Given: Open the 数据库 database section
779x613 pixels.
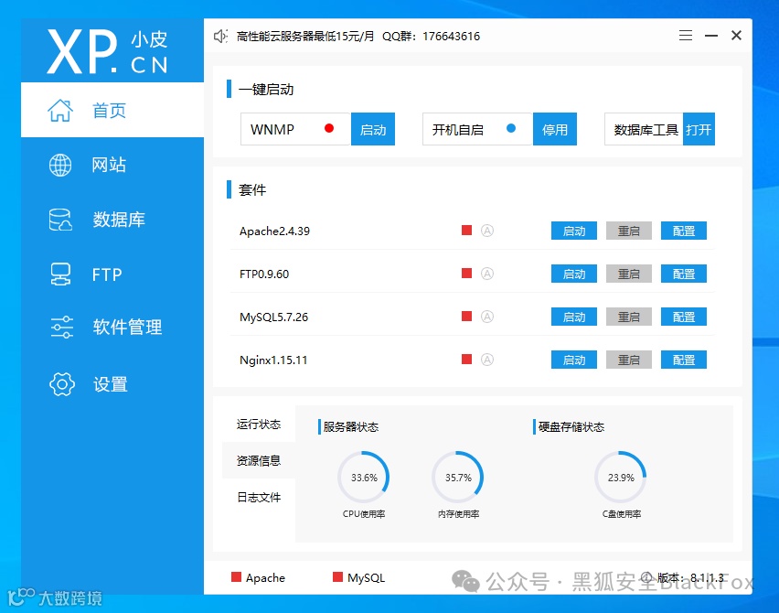Looking at the screenshot, I should 112,220.
